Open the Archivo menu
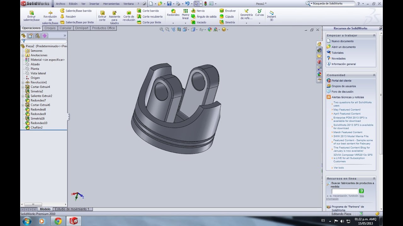The width and height of the screenshot is (403, 226). pos(60,4)
